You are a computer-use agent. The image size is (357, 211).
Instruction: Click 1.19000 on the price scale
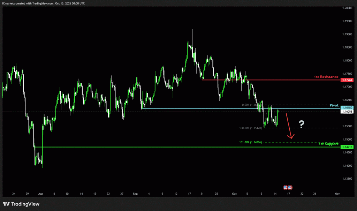[347, 34]
